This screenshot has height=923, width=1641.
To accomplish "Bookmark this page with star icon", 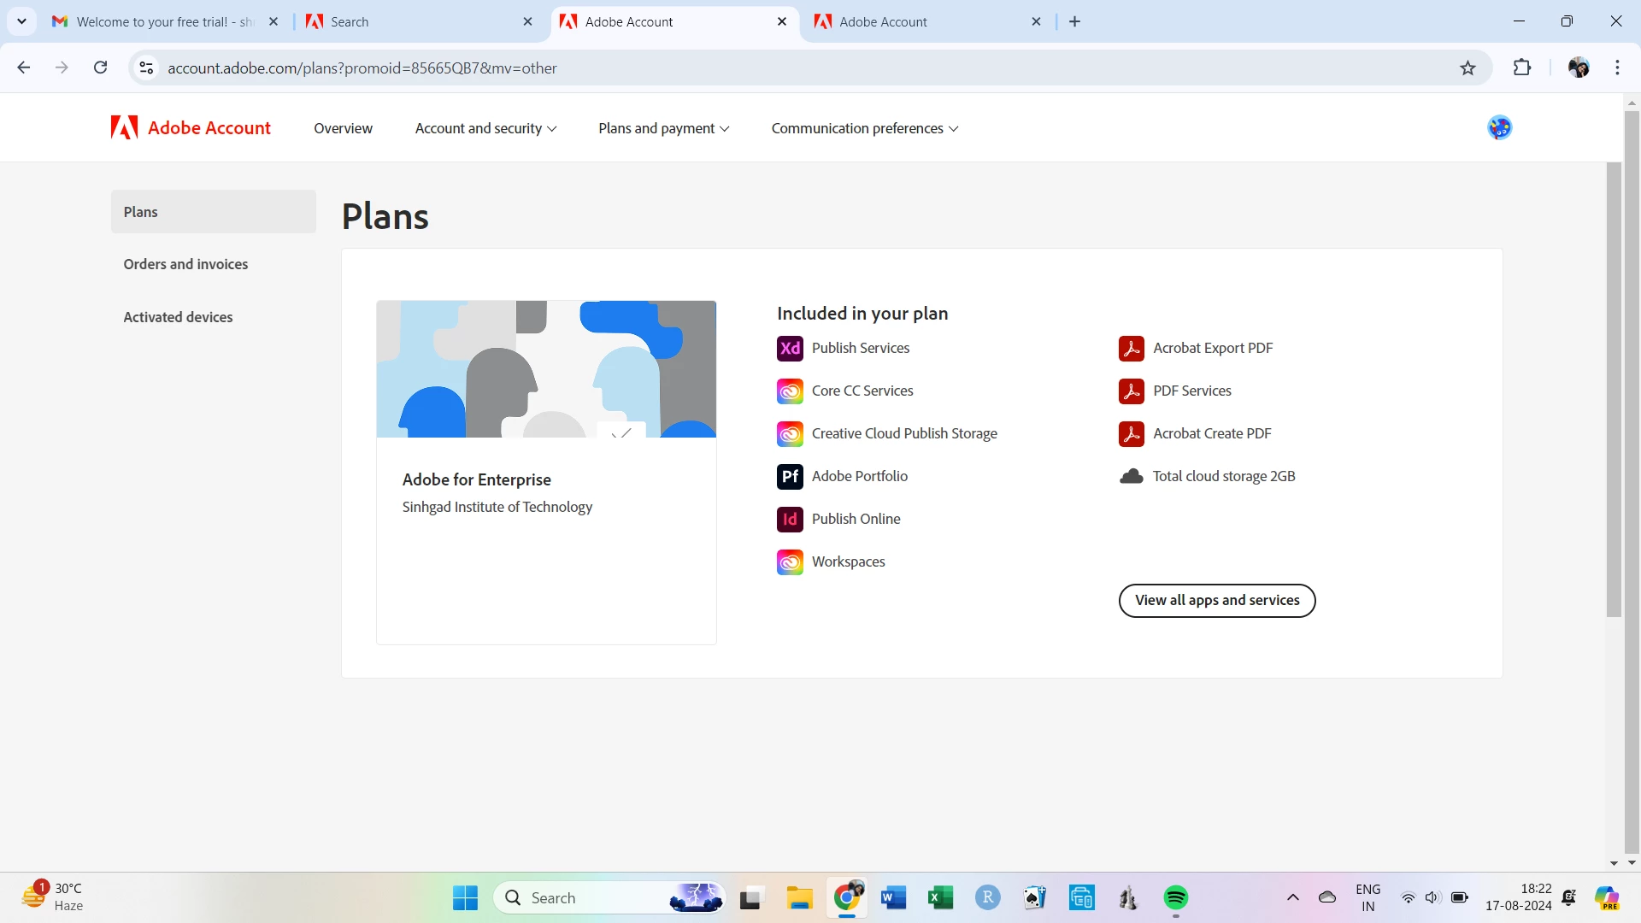I will (x=1467, y=68).
